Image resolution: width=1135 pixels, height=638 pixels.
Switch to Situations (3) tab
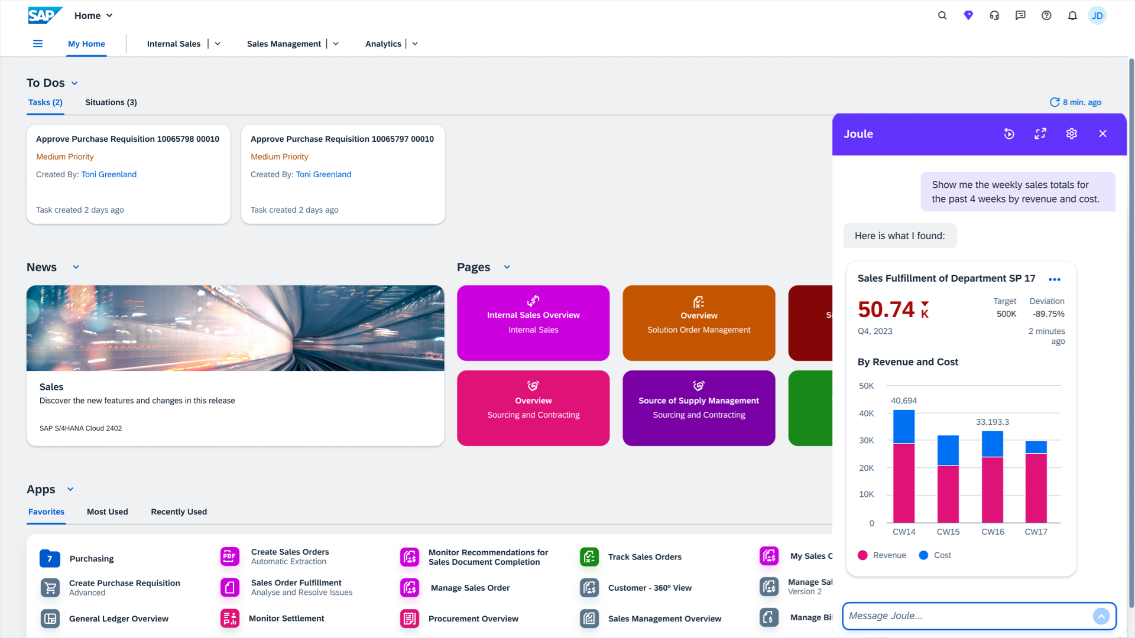[x=111, y=102]
